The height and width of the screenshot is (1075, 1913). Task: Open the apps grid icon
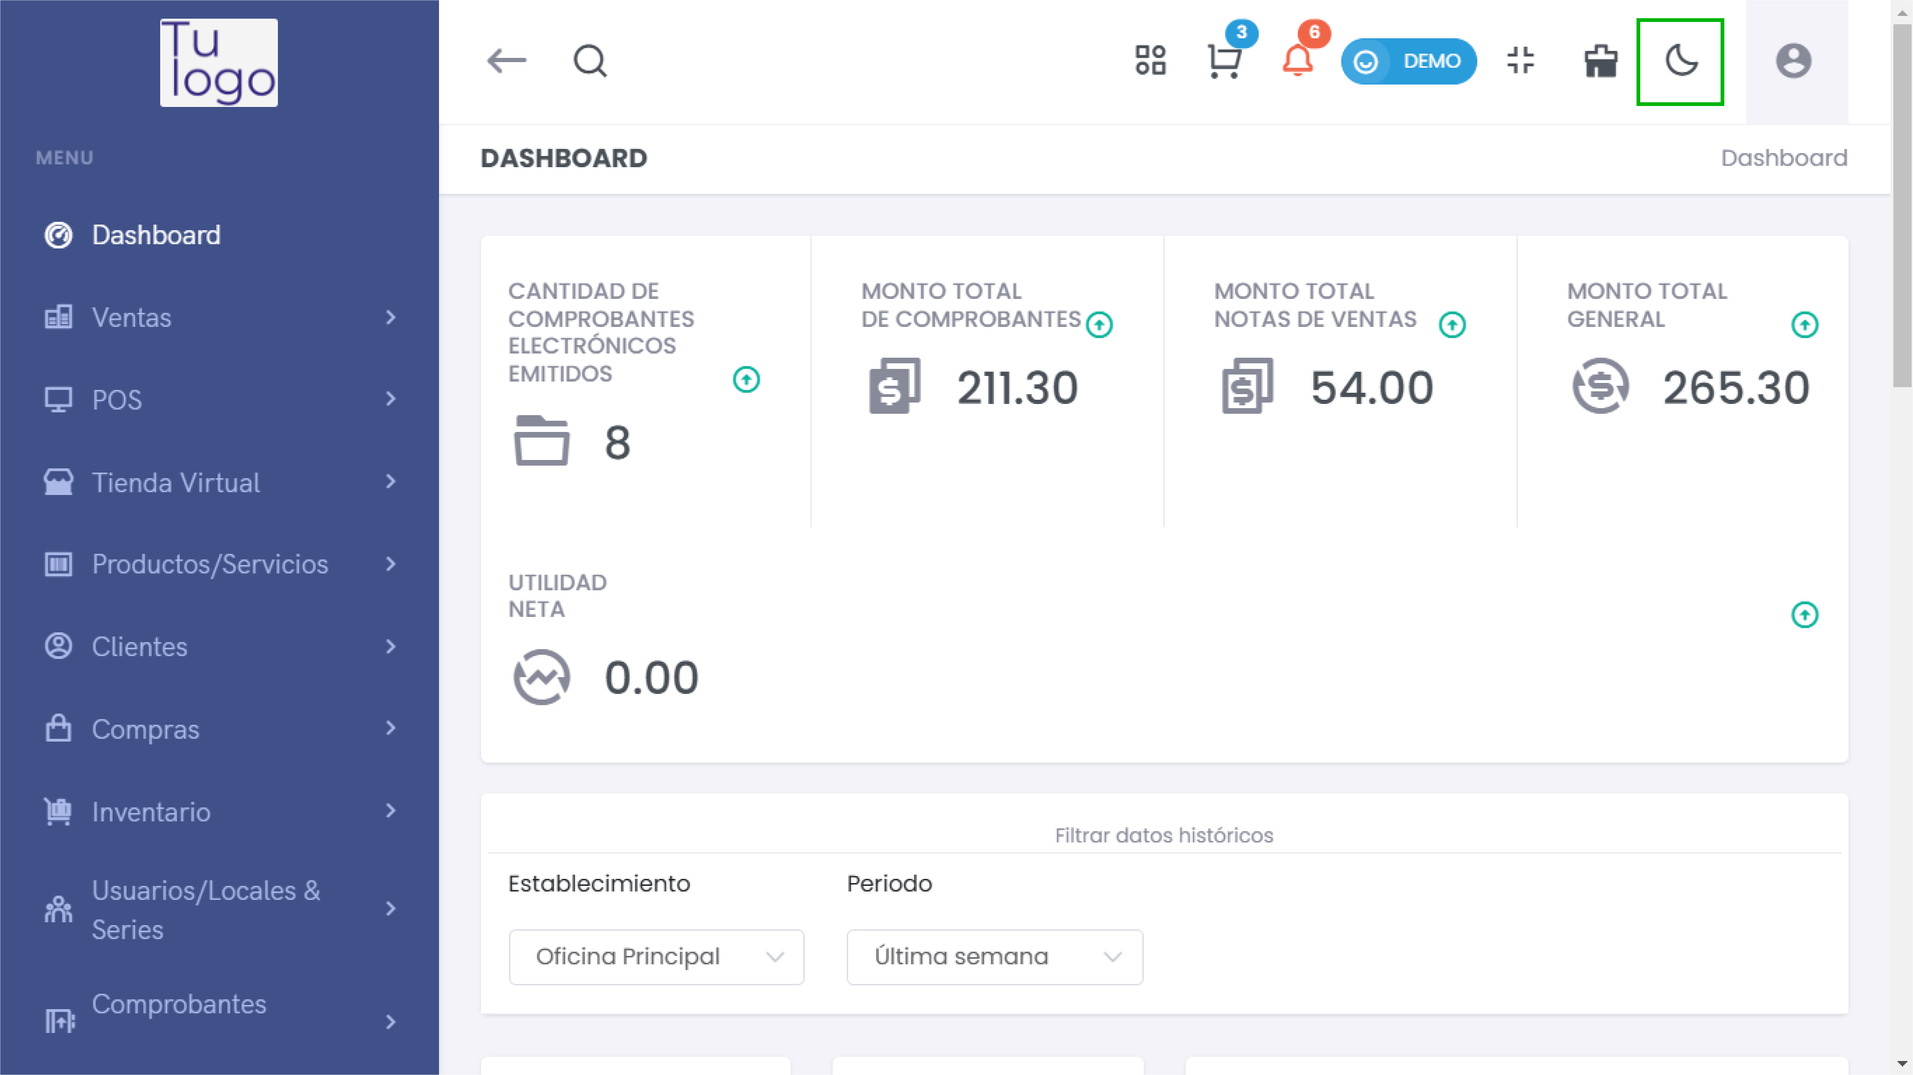(1150, 61)
